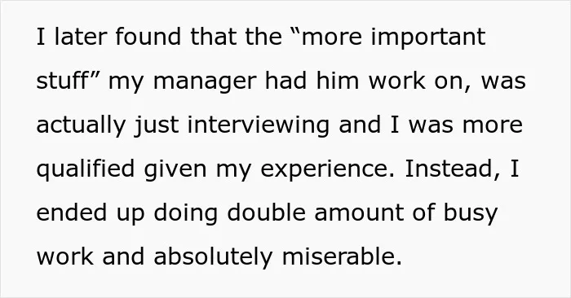Click the word "qualified"
Image resolution: width=571 pixels, height=298 pixels.
(86, 170)
